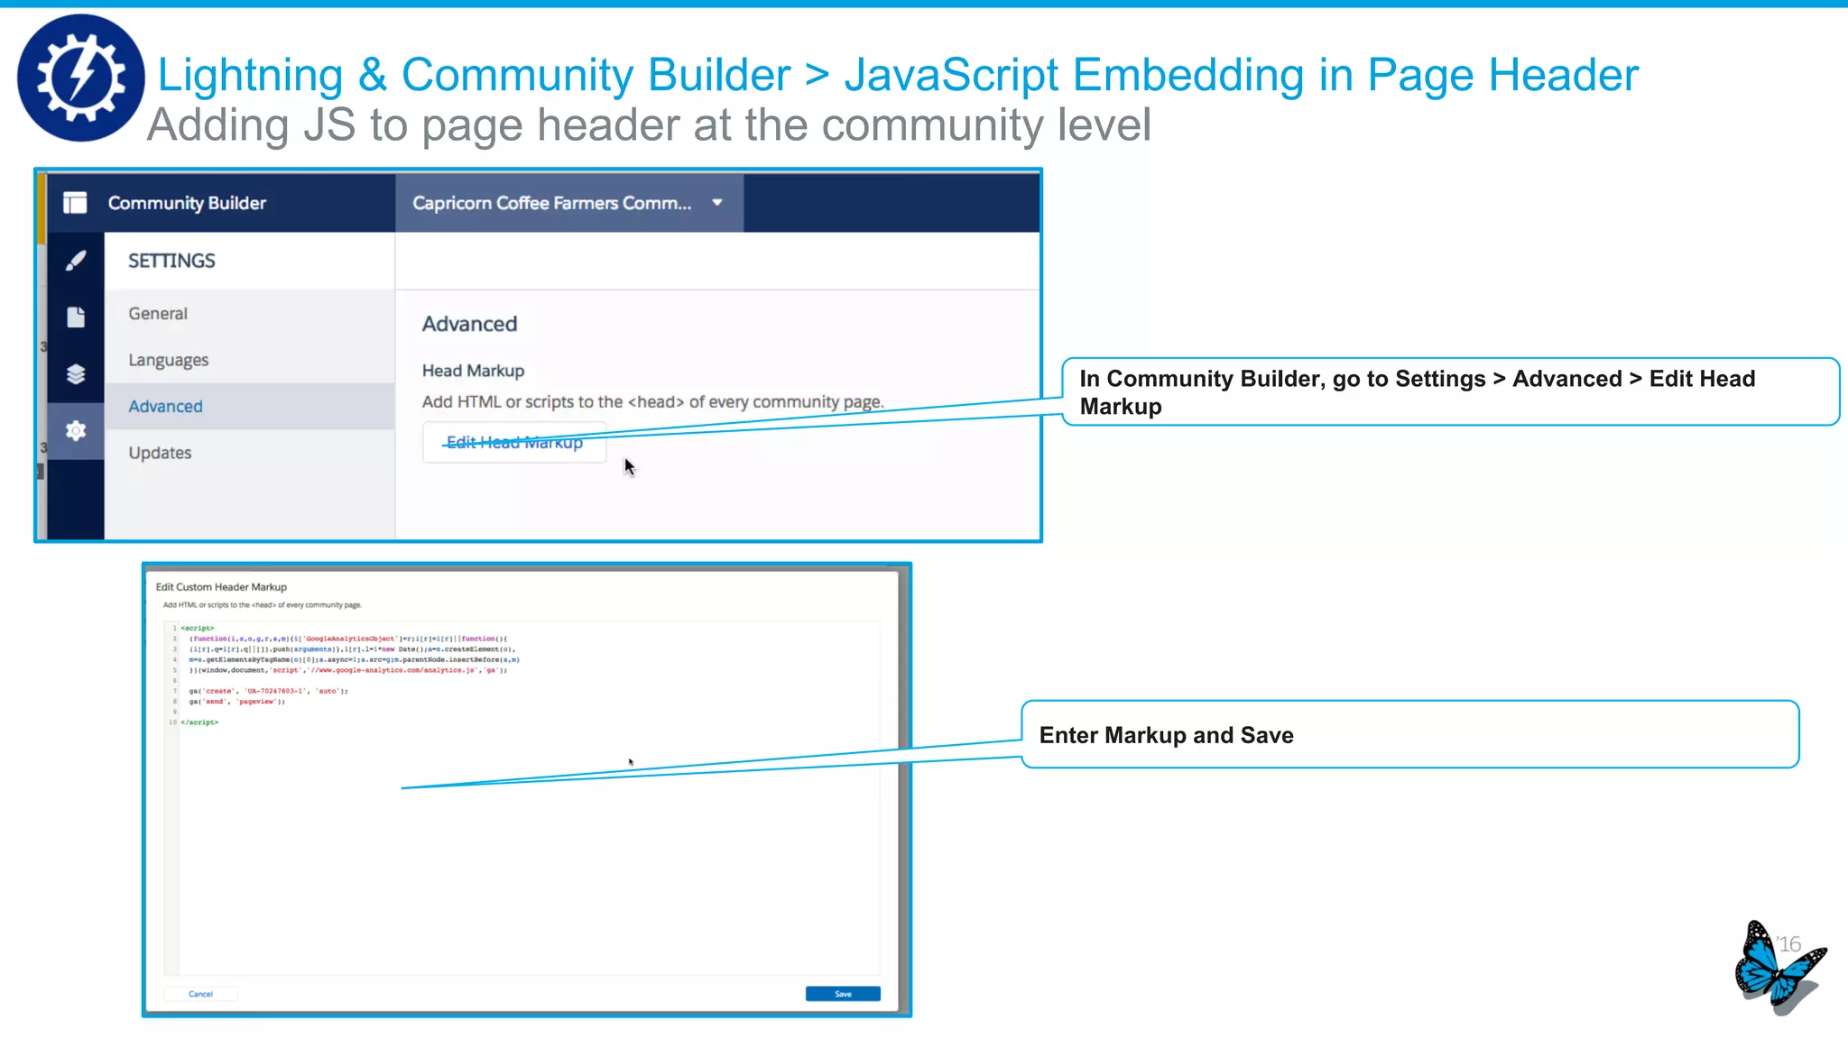This screenshot has width=1848, height=1039.
Task: Click the 'Community Builder' title text
Action: 187,203
